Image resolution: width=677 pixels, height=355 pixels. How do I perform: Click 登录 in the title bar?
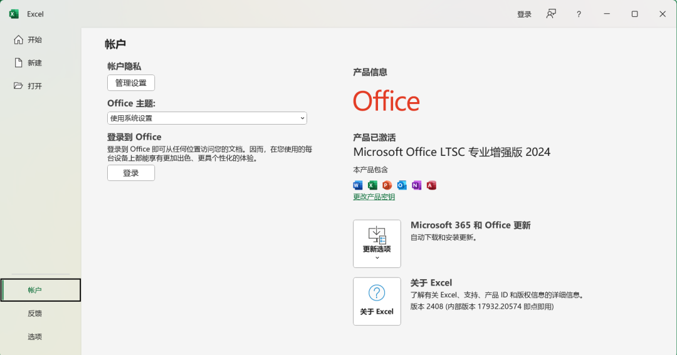[524, 14]
